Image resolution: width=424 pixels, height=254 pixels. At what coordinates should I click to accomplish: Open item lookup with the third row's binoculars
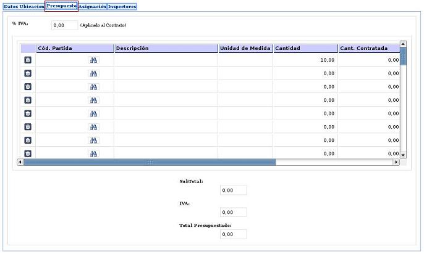pos(94,87)
